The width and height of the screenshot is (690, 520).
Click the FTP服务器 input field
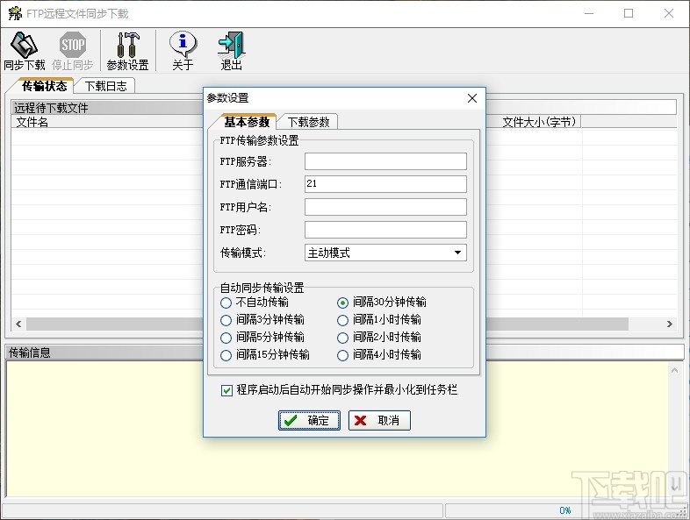point(385,161)
